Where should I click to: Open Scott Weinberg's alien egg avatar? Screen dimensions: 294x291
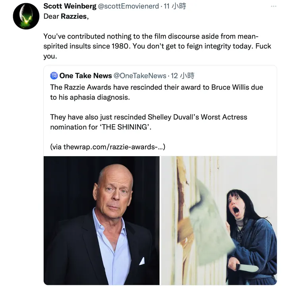coord(26,16)
